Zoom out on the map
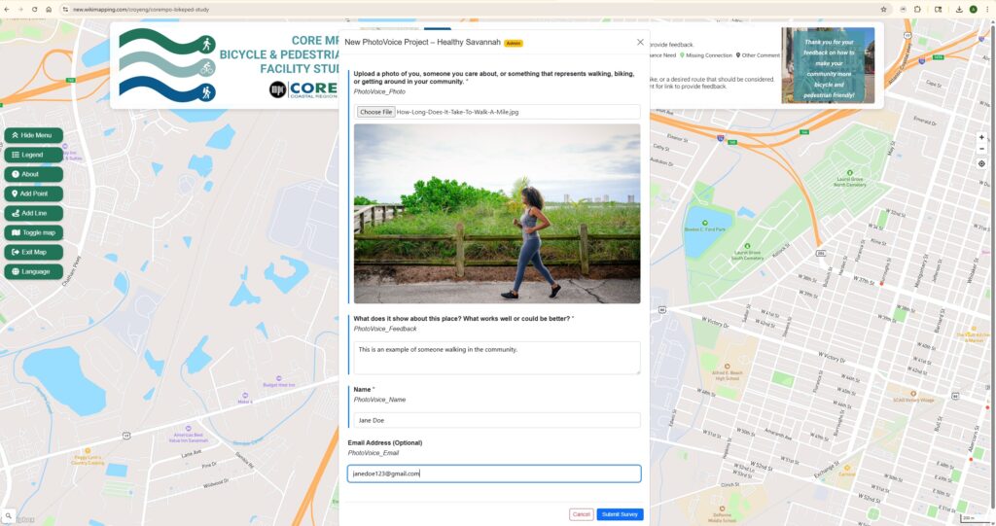Viewport: 996px width, 526px height. tap(981, 150)
